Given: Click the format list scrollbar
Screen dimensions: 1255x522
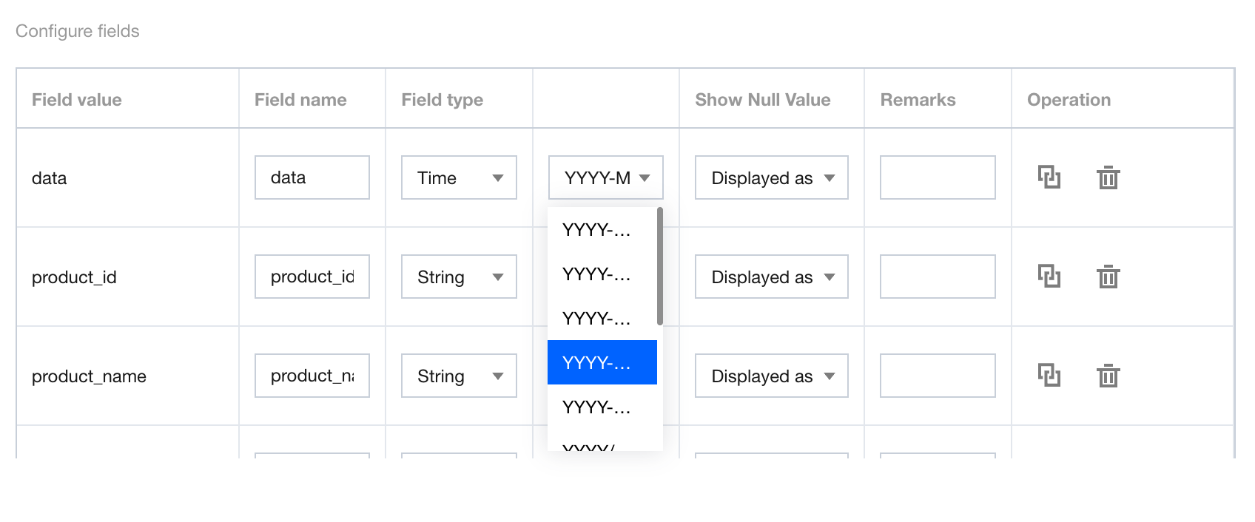Looking at the screenshot, I should tap(659, 266).
